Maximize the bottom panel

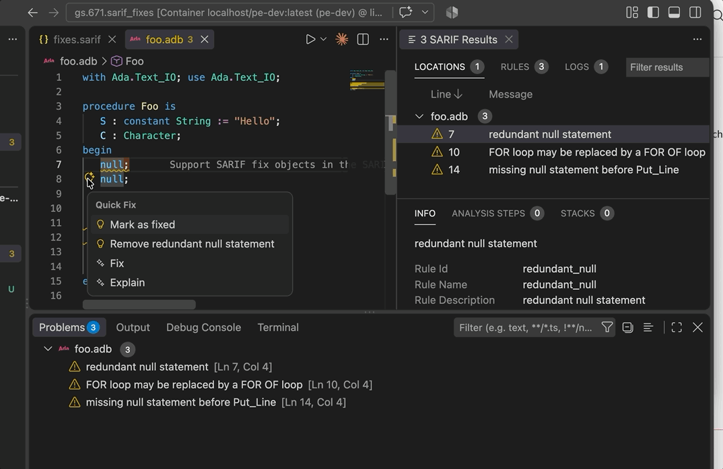pos(677,327)
